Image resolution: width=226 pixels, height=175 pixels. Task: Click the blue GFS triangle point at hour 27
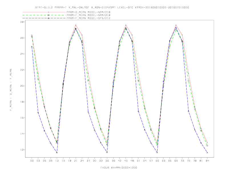pos(88,112)
